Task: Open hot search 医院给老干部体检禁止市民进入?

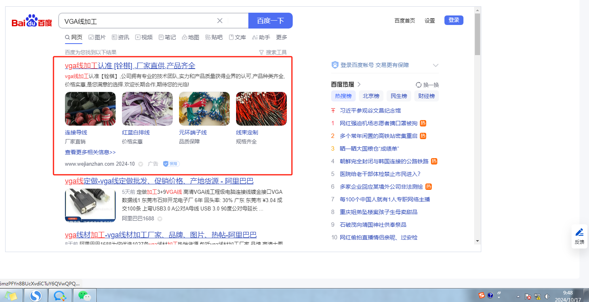Action: 380,174
